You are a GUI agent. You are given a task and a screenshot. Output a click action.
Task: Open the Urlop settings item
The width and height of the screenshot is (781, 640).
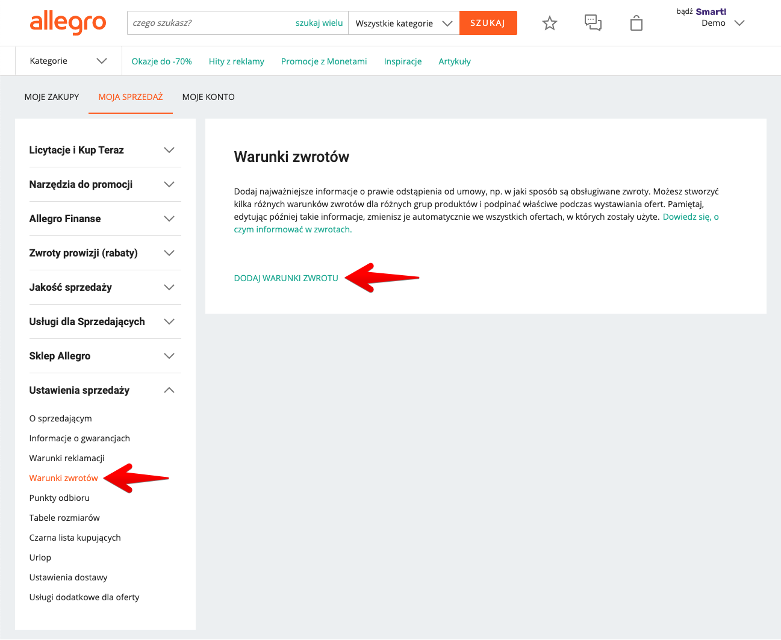(x=40, y=558)
